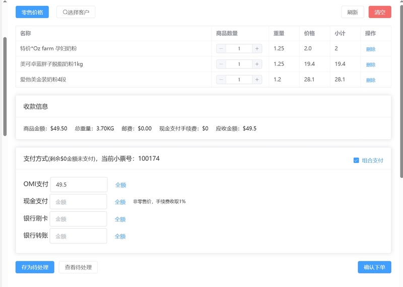This screenshot has height=287, width=403.
Task: Click the 查看待处理 button
Action: (78, 267)
